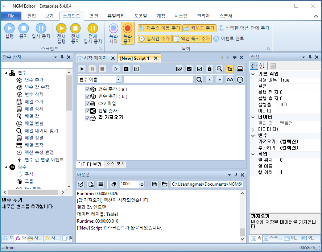Uncheck the 변수 추가 ( a ) checkbox
Screen dimensions: 322x252
click(87, 89)
